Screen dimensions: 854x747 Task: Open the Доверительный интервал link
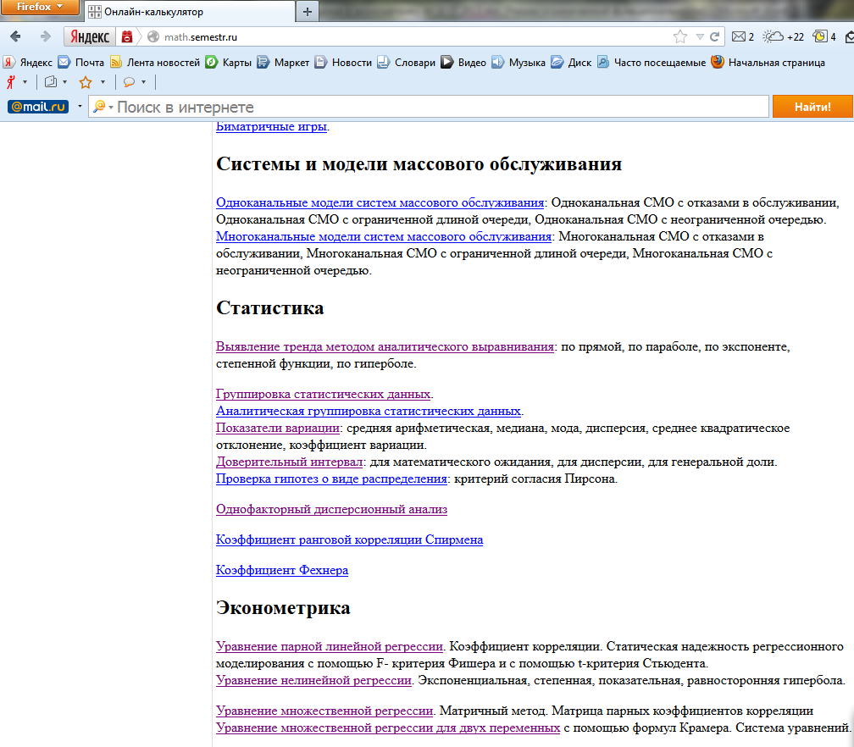[289, 462]
